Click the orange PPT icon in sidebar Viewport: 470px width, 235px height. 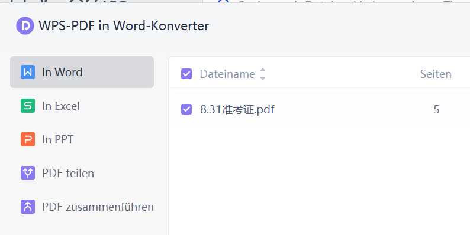coord(28,139)
